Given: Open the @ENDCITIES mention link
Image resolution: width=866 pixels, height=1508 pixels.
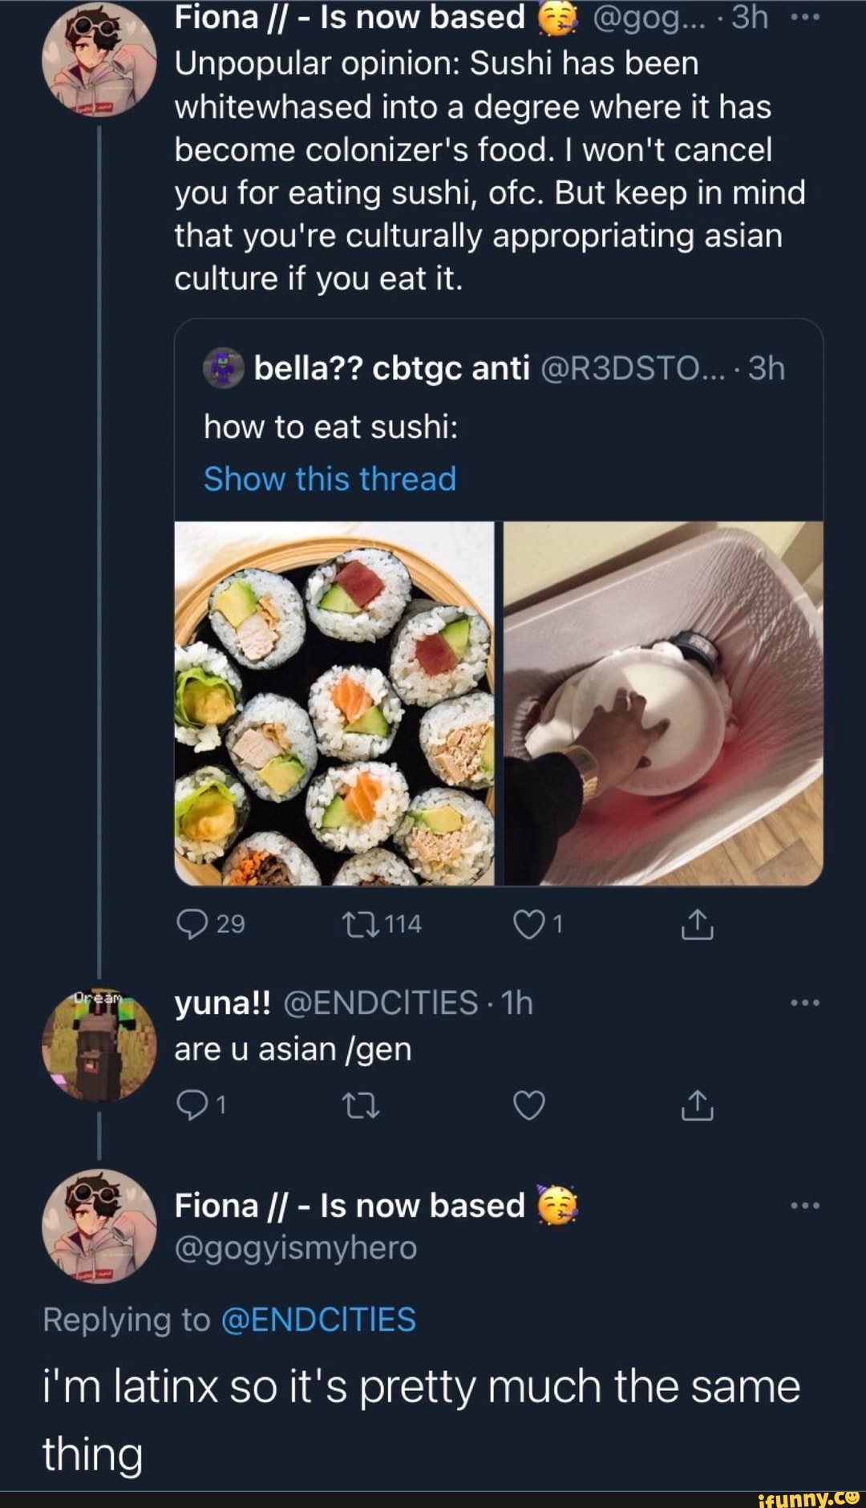Looking at the screenshot, I should tap(318, 1319).
